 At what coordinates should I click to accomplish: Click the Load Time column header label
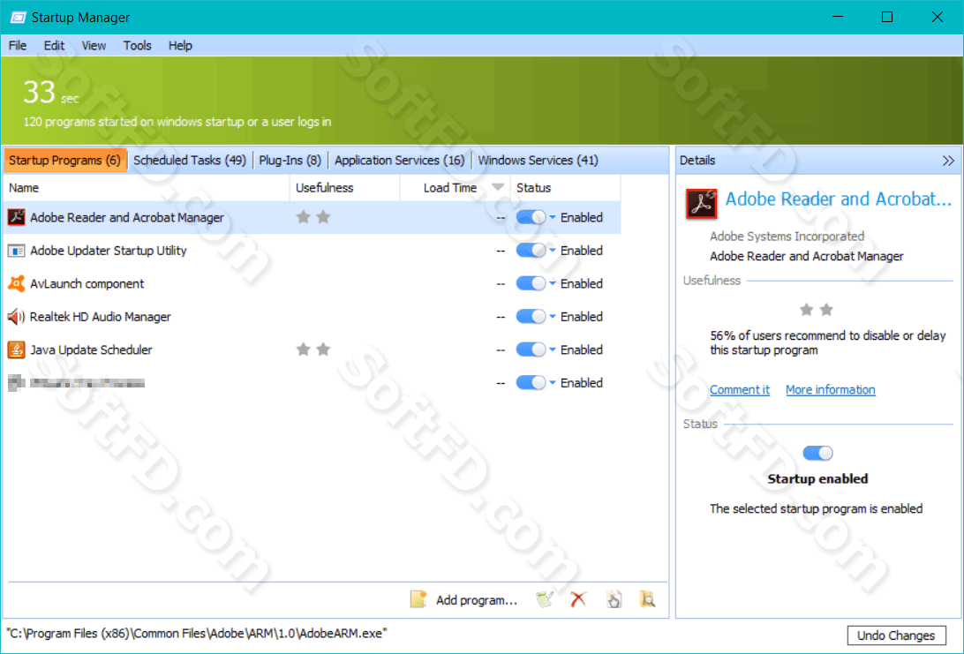(450, 187)
